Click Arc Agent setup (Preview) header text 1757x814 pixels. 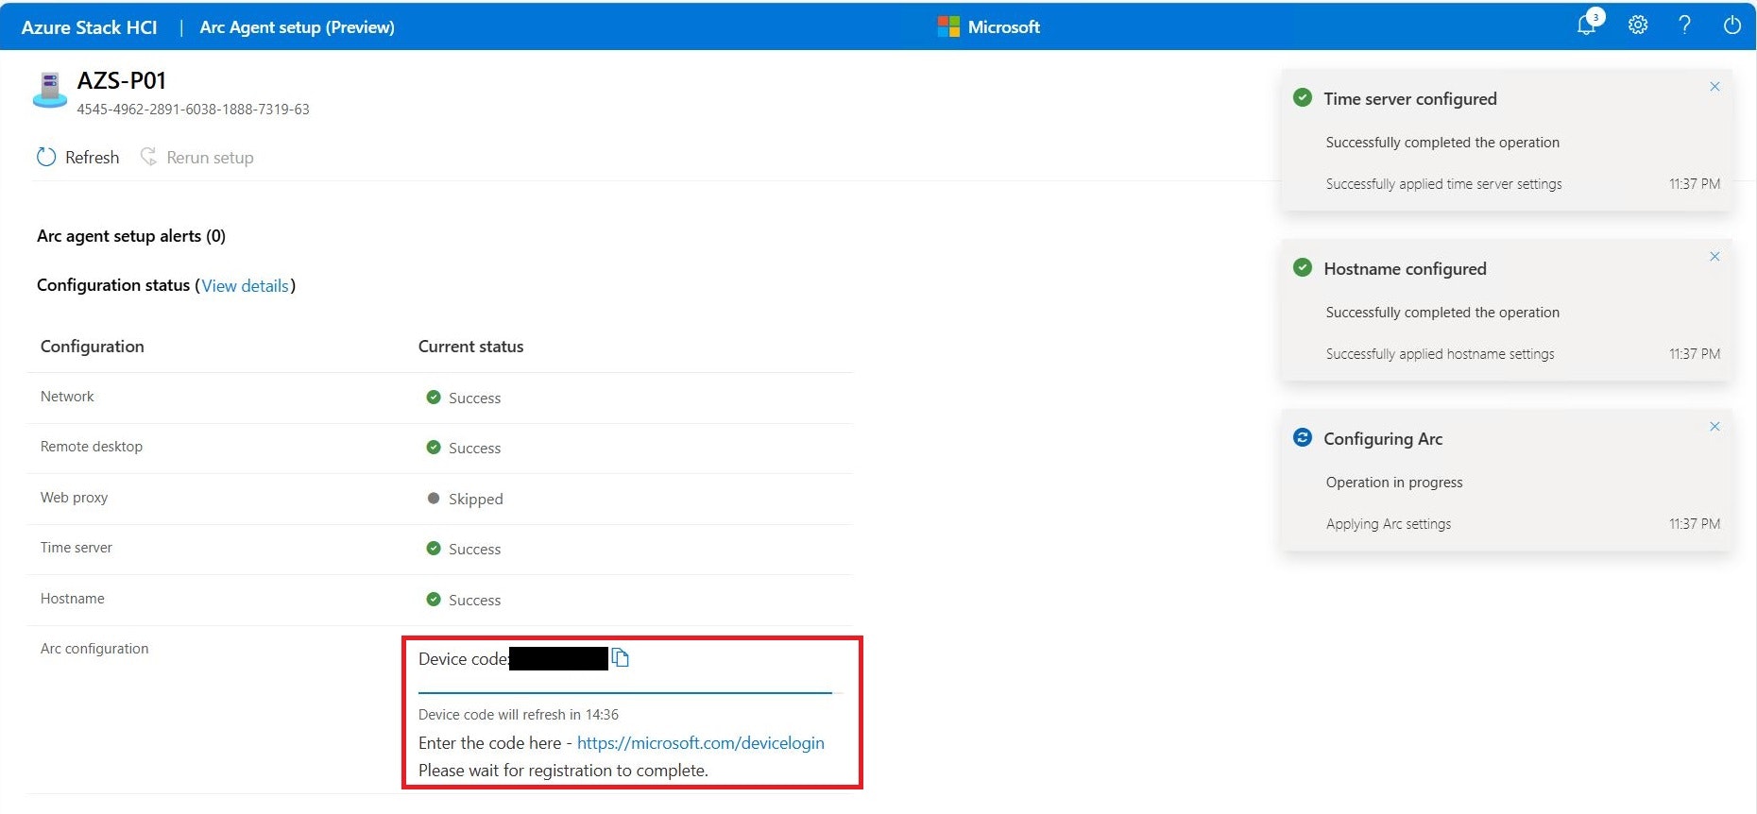297,27
